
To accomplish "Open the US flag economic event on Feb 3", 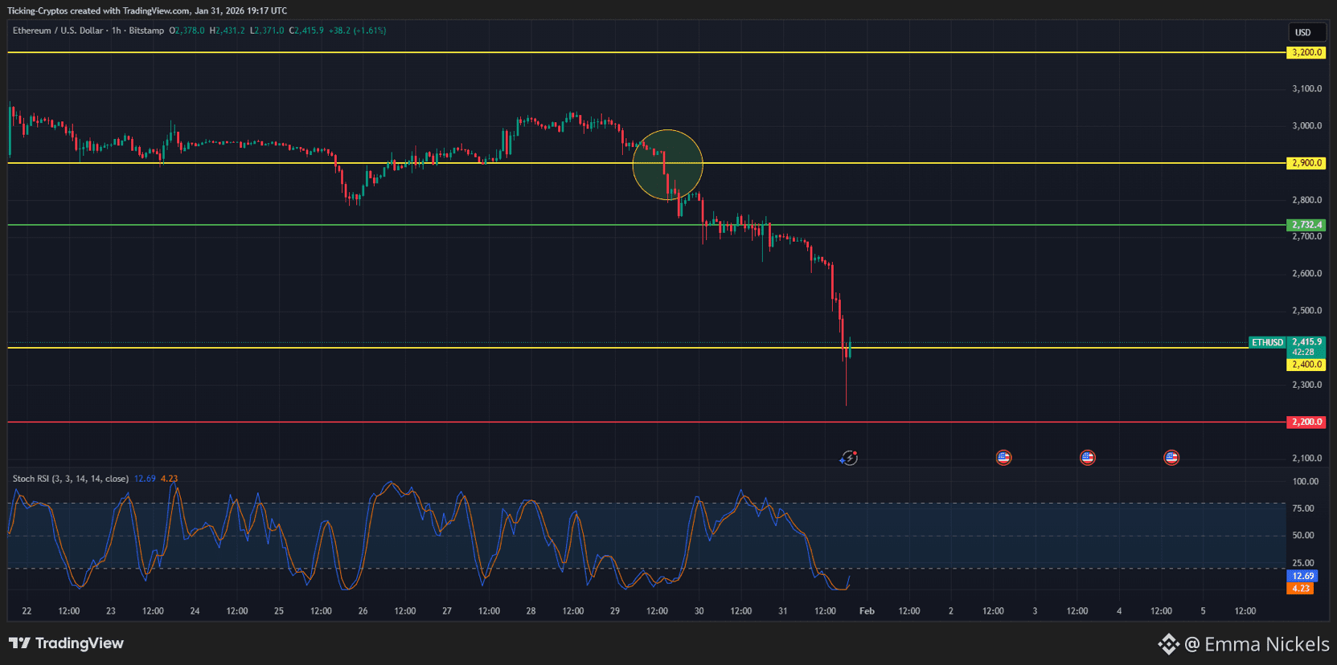I will [x=1087, y=458].
